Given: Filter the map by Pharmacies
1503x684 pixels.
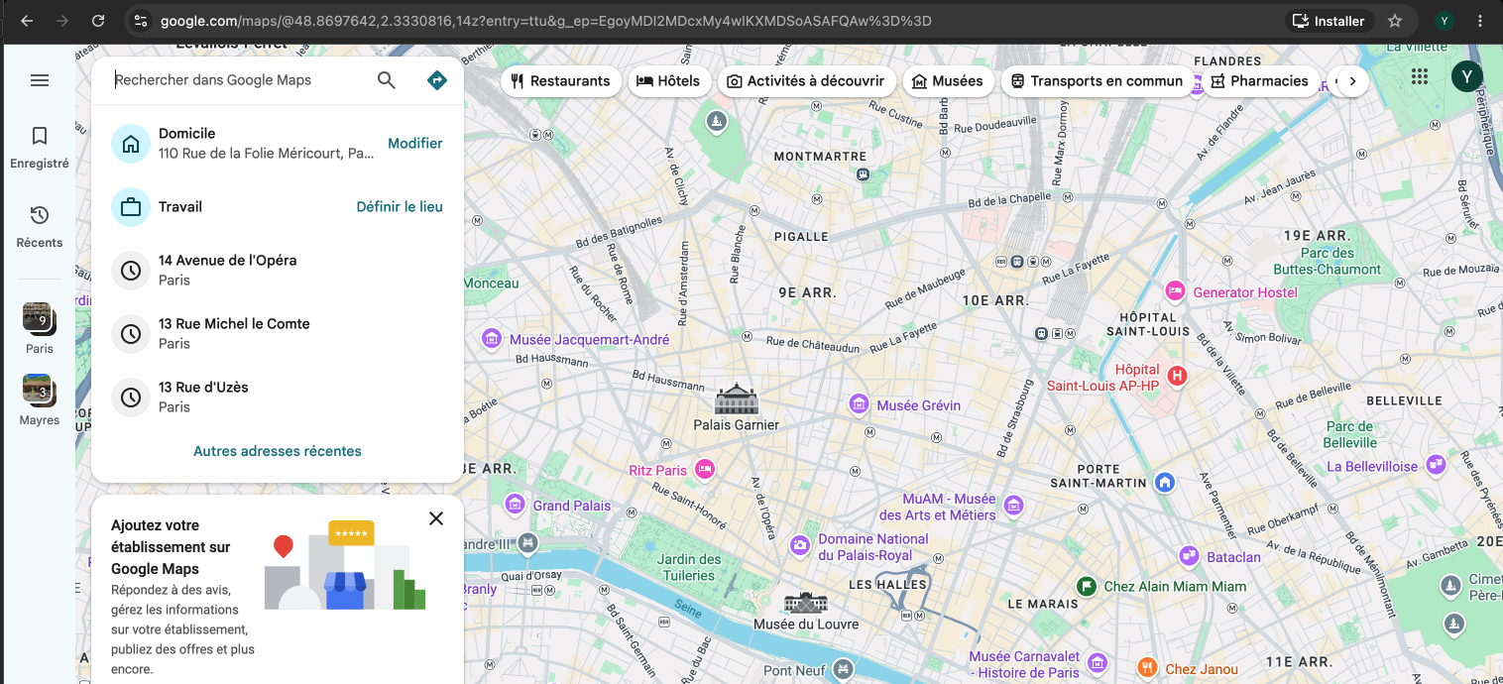Looking at the screenshot, I should 1260,81.
